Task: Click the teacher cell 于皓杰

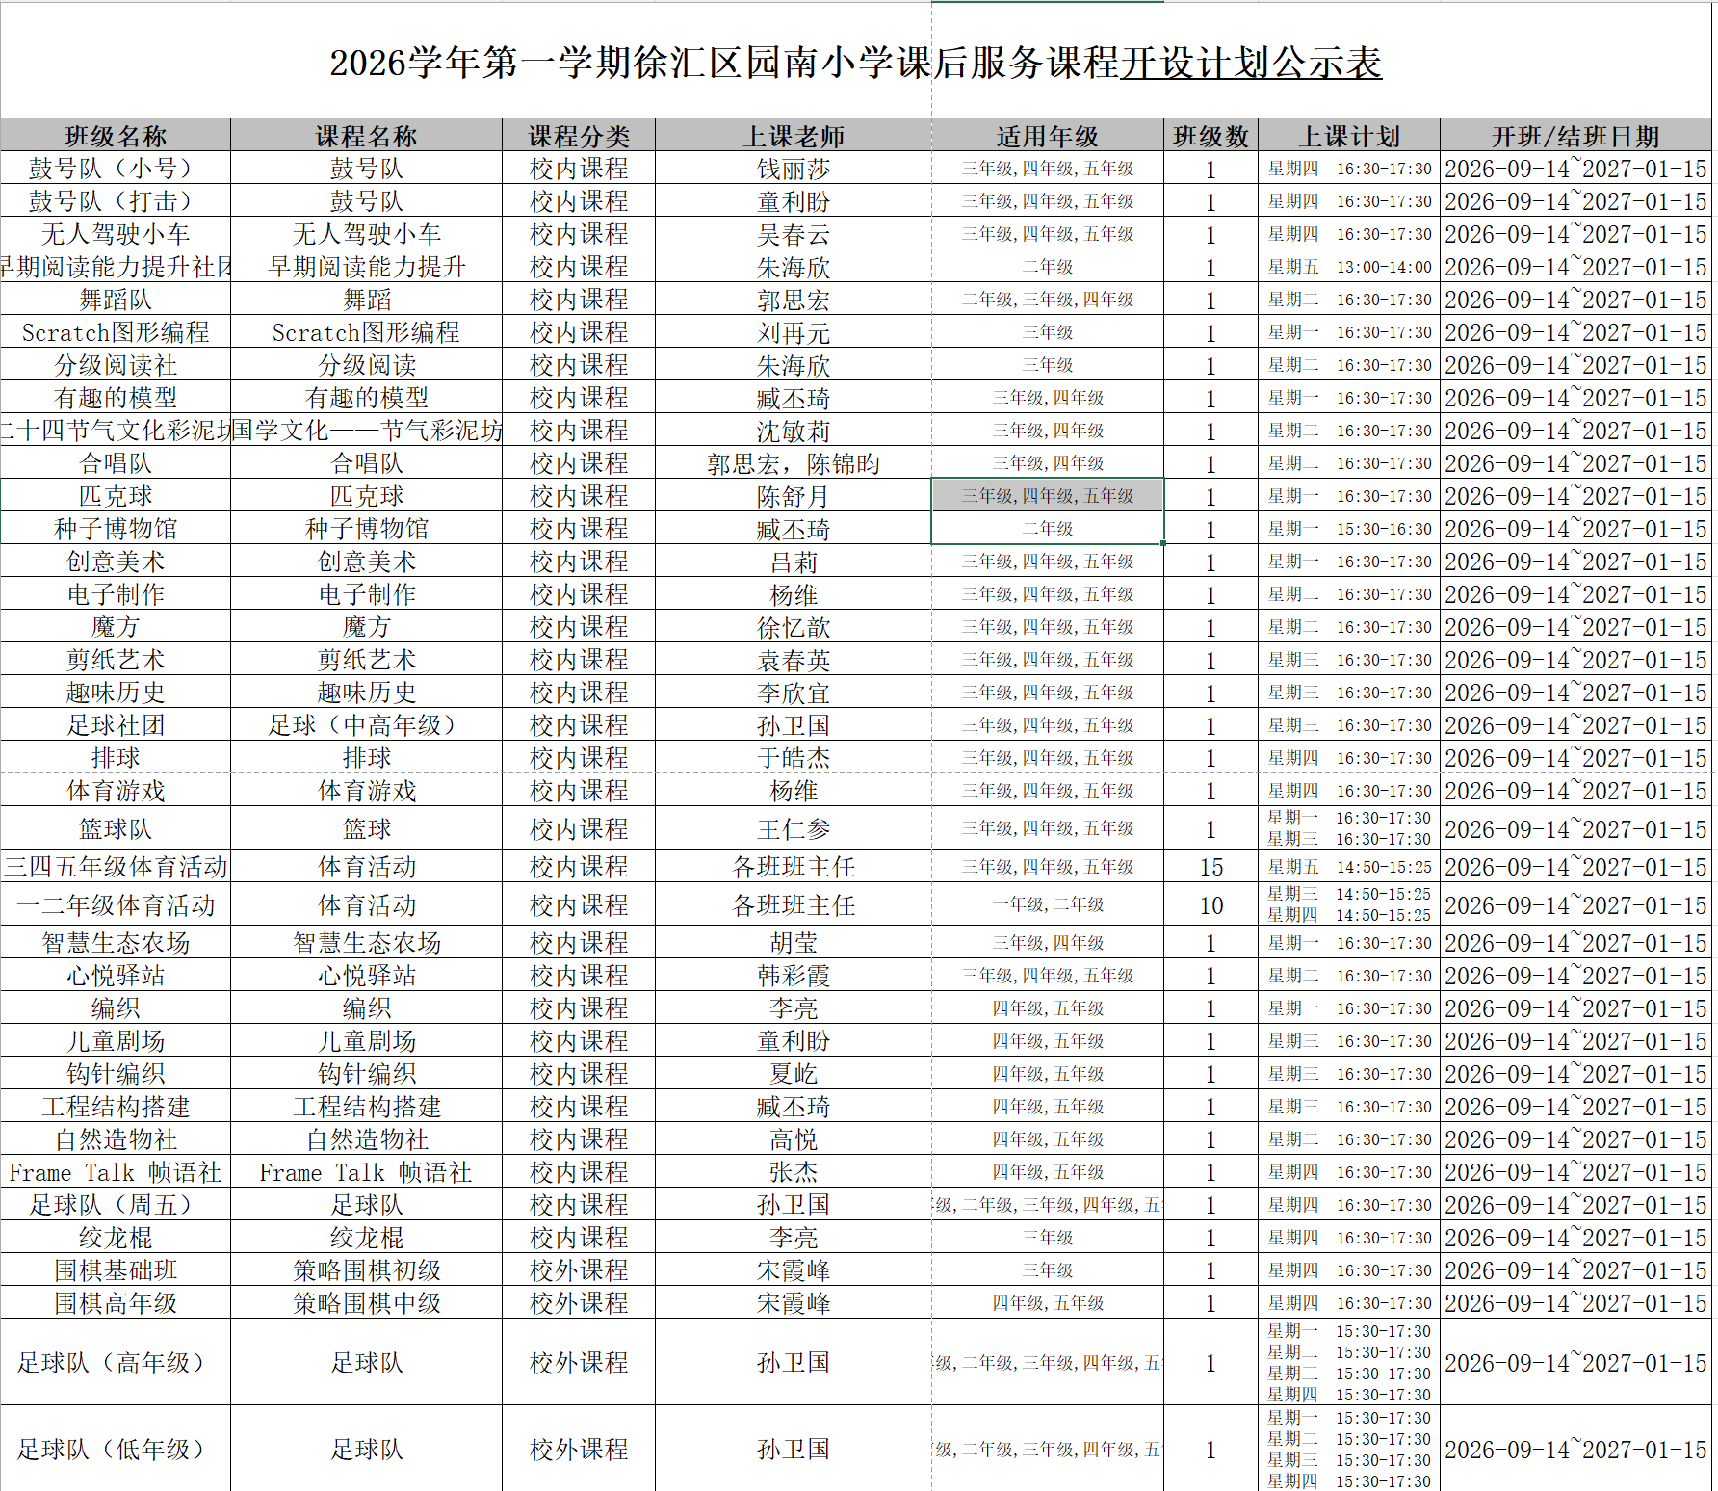Action: (x=794, y=758)
